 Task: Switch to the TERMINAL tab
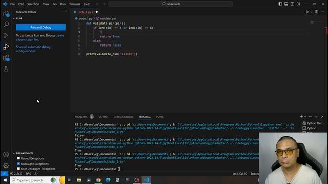pos(145,117)
